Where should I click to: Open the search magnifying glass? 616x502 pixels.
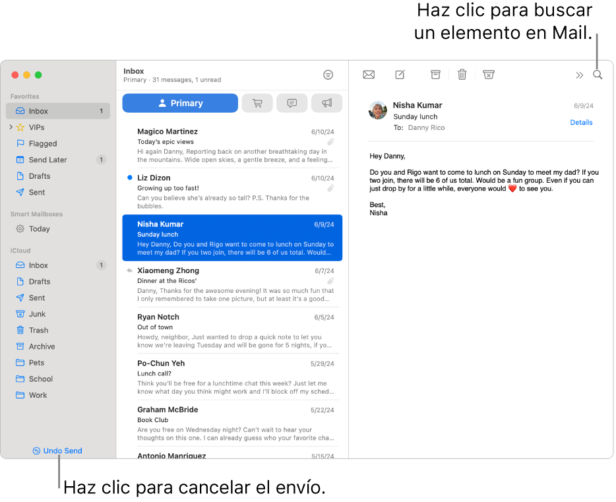coord(598,75)
